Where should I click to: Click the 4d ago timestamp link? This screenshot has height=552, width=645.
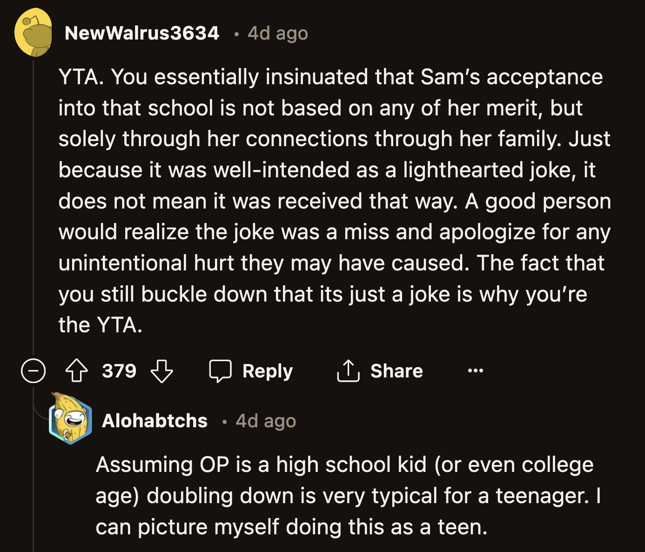[277, 33]
